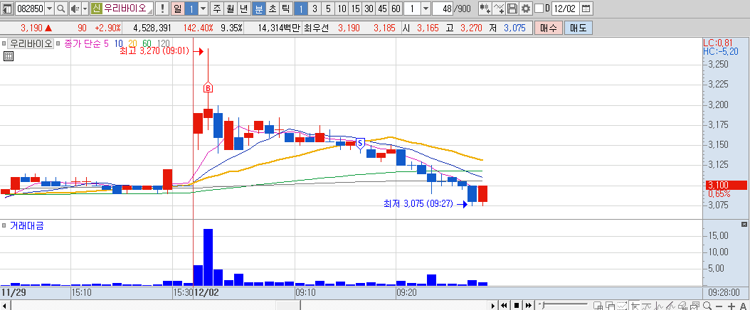Click the trend line drawing icon
The image size is (750, 310).
tap(647, 306)
